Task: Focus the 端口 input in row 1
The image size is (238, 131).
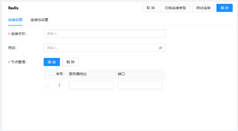Action: point(140,85)
